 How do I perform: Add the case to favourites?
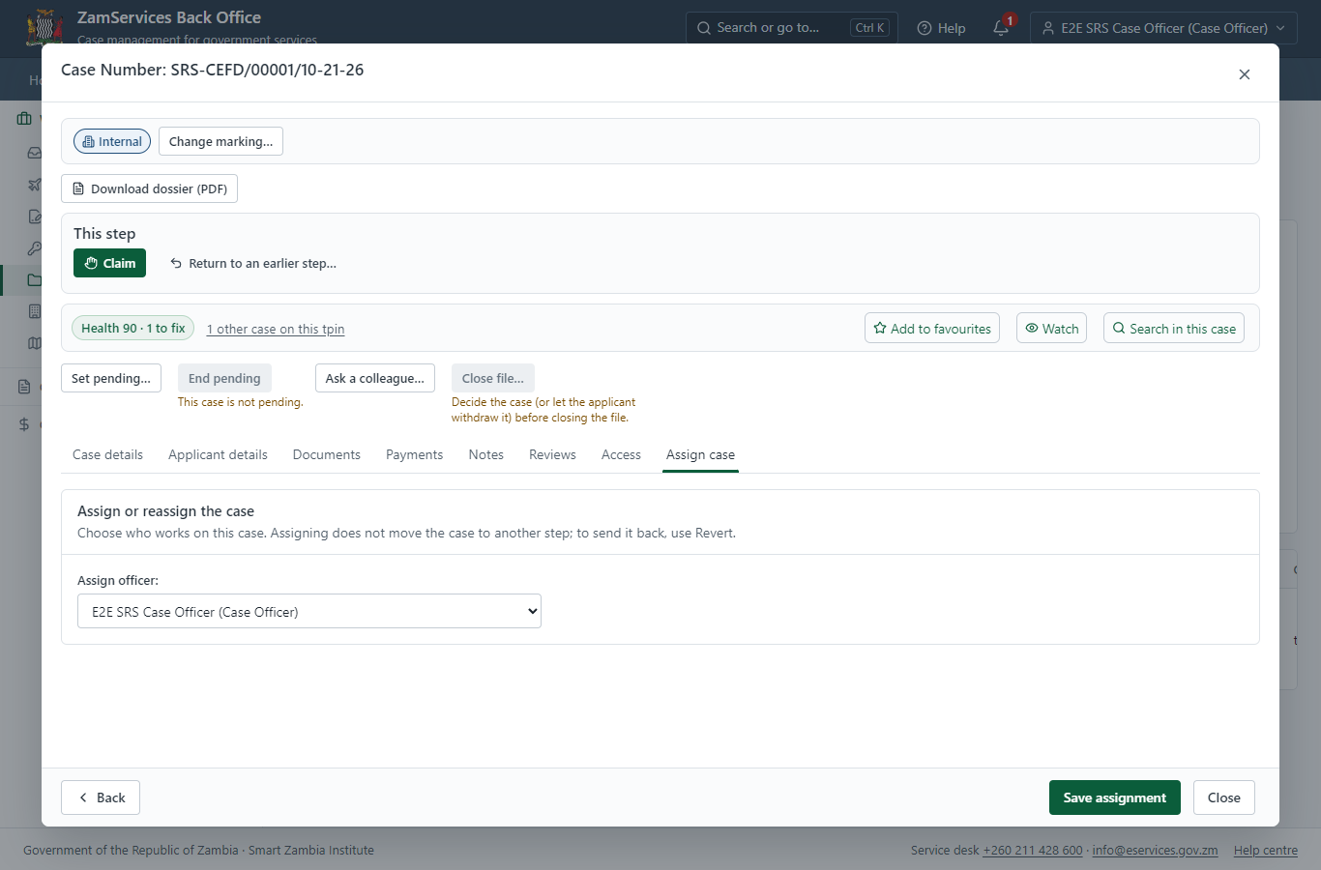pyautogui.click(x=932, y=329)
